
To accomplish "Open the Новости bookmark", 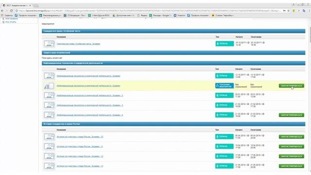I will pyautogui.click(x=179, y=15).
